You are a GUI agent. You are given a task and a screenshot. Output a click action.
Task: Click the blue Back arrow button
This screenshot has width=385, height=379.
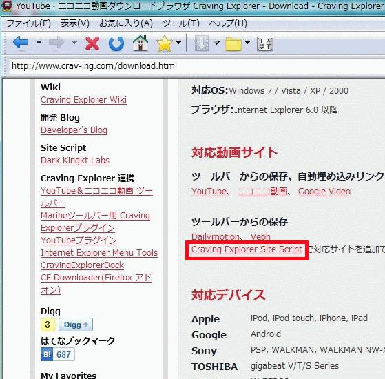coord(21,43)
